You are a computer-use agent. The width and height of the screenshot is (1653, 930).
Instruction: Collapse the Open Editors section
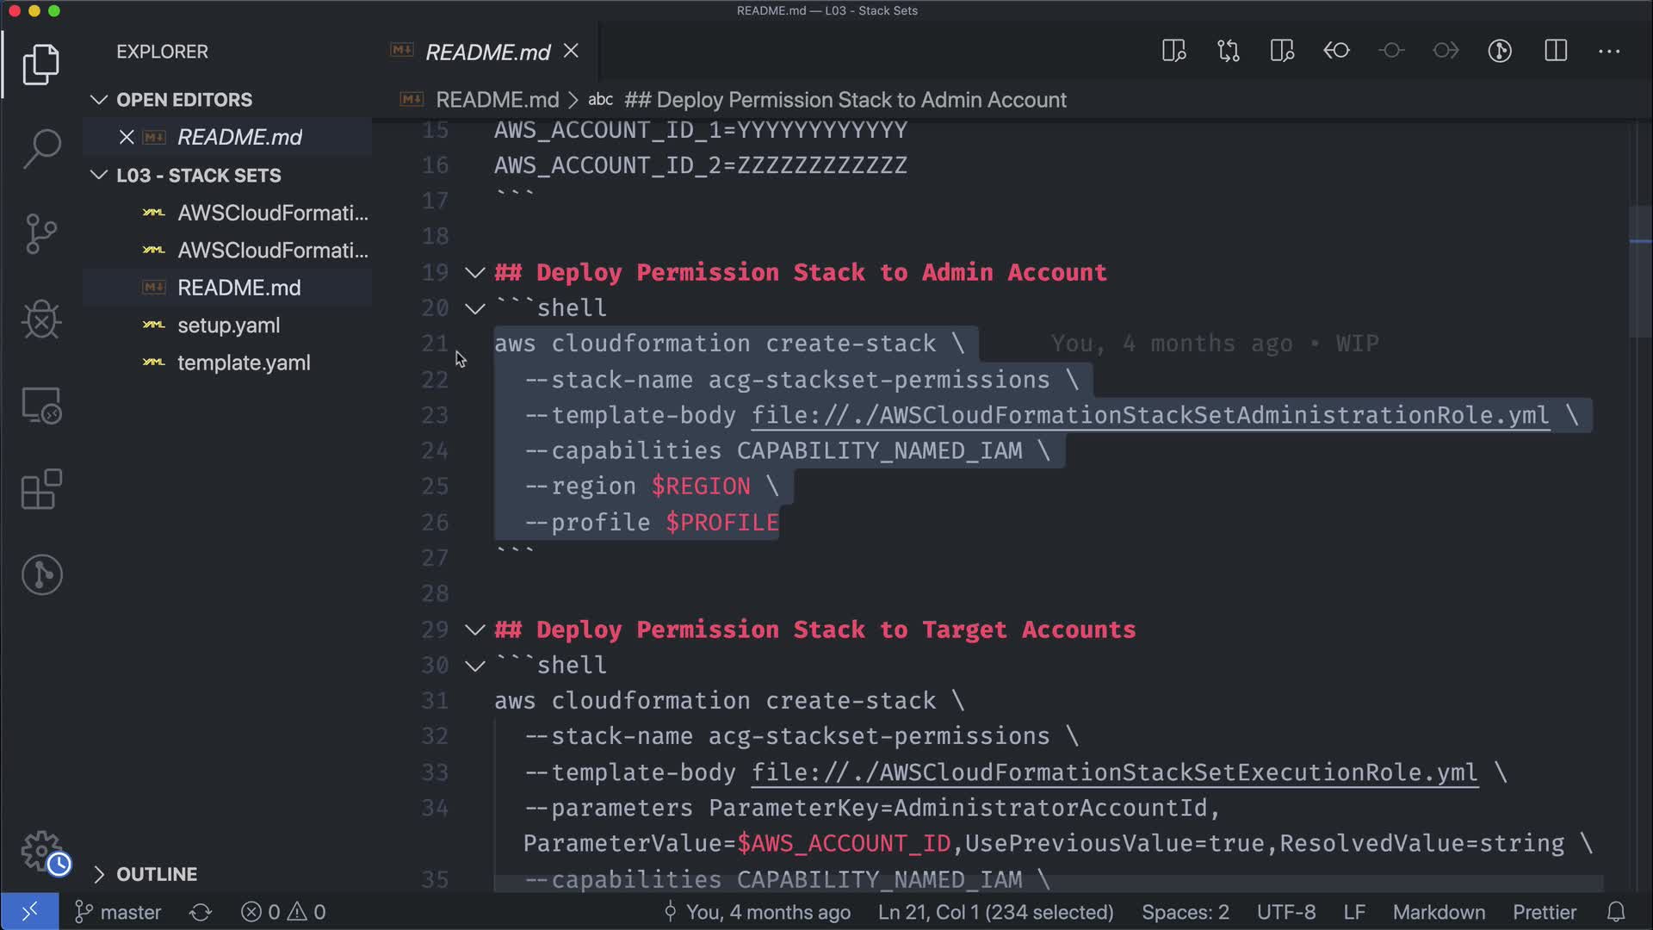[x=99, y=100]
